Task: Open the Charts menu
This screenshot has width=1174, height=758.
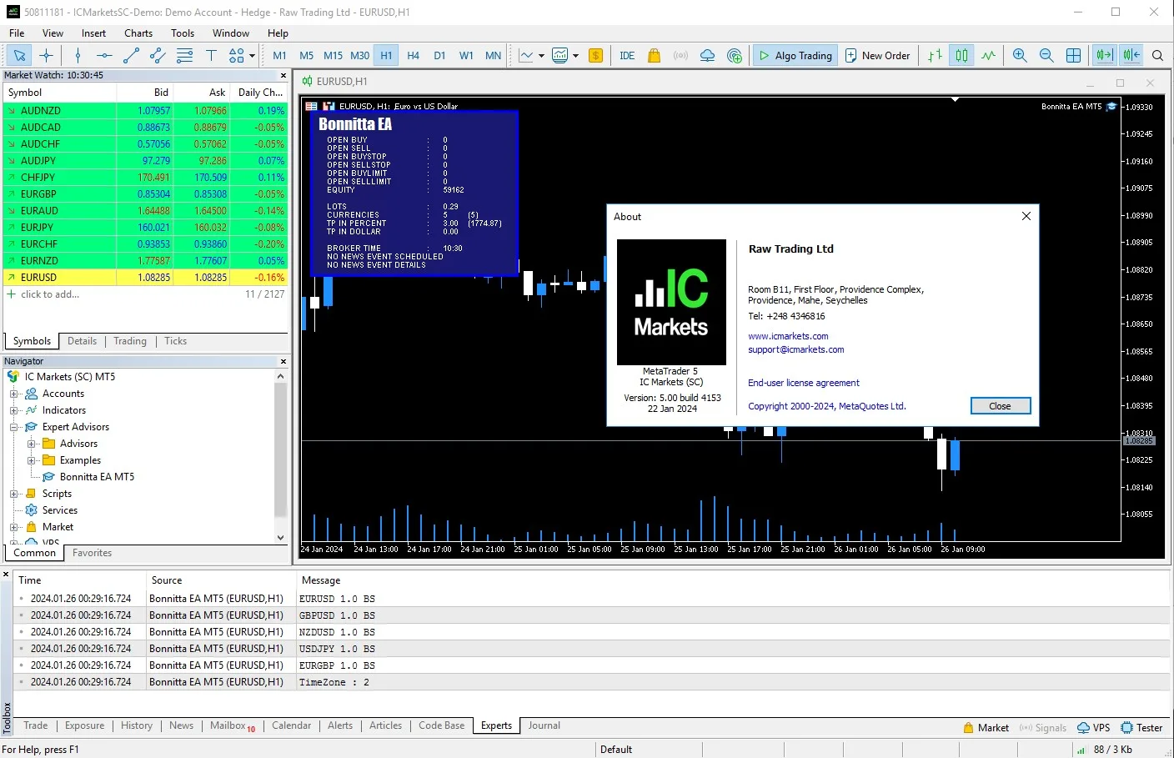Action: click(138, 33)
